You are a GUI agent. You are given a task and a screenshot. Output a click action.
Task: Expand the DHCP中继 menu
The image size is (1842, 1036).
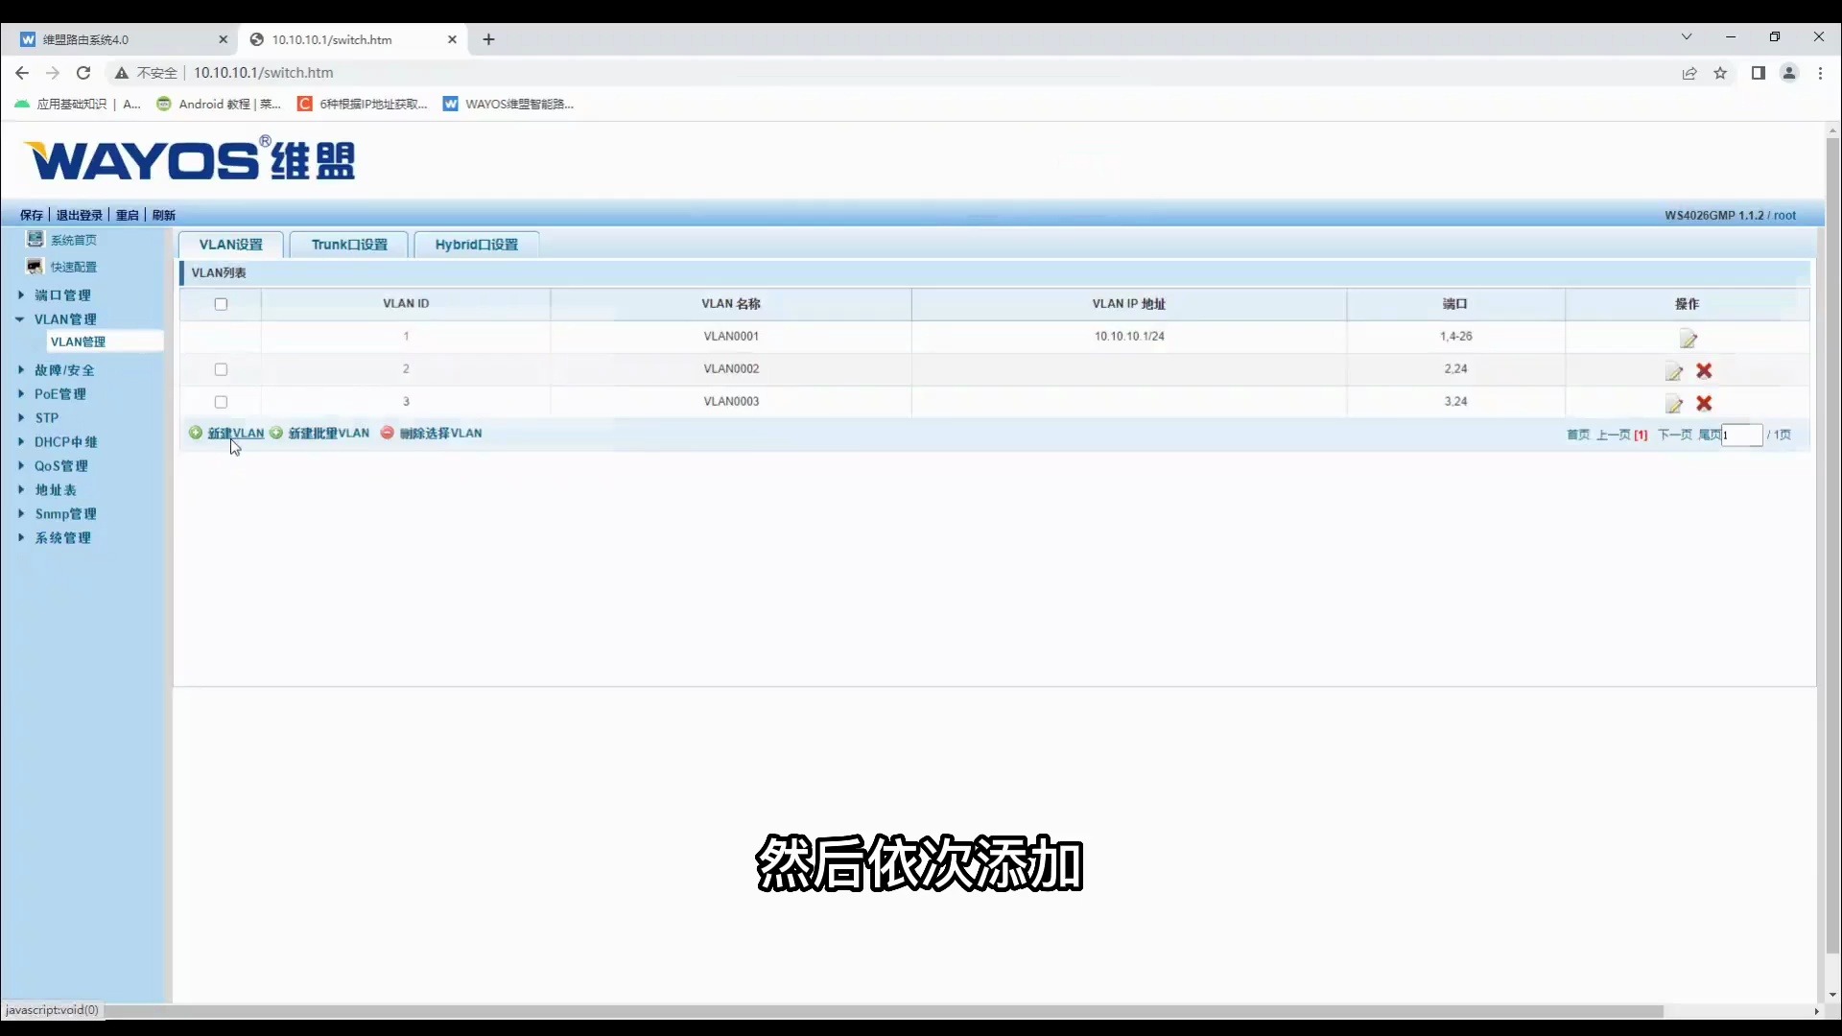tap(65, 442)
